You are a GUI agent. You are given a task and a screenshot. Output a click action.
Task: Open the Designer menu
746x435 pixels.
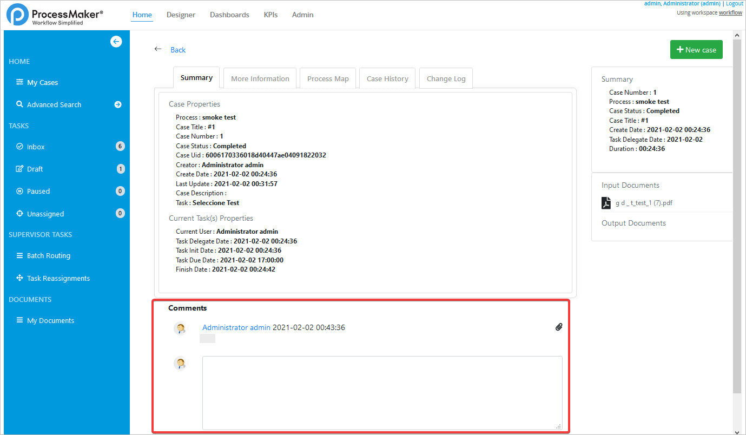(181, 15)
